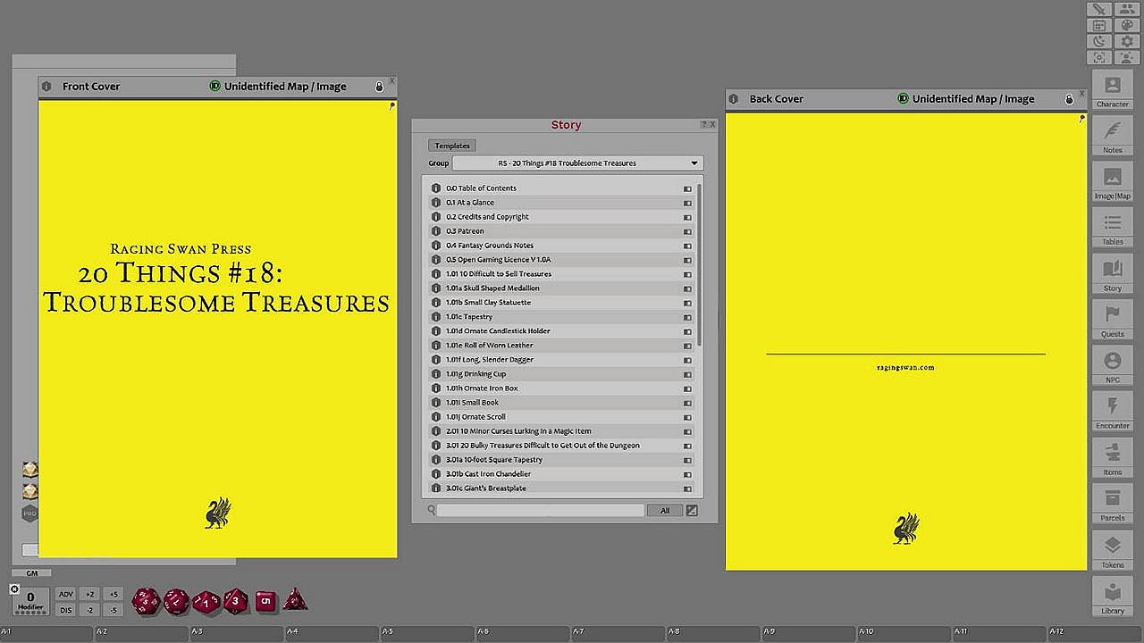The height and width of the screenshot is (643, 1144).
Task: Open the Story window help button
Action: pos(704,125)
